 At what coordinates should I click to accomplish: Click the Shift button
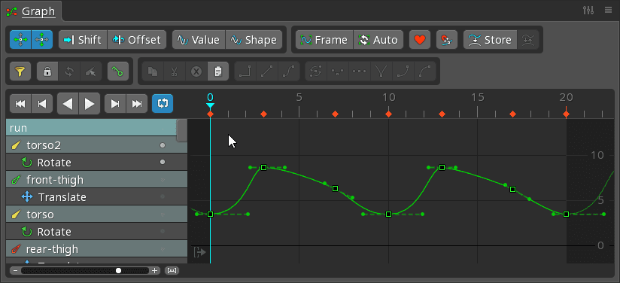tap(83, 40)
